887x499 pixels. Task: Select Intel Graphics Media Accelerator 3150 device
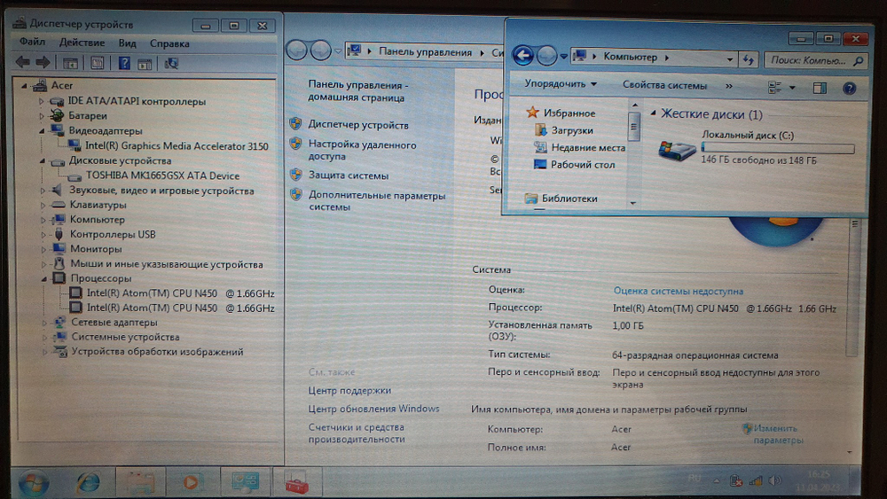tap(176, 146)
